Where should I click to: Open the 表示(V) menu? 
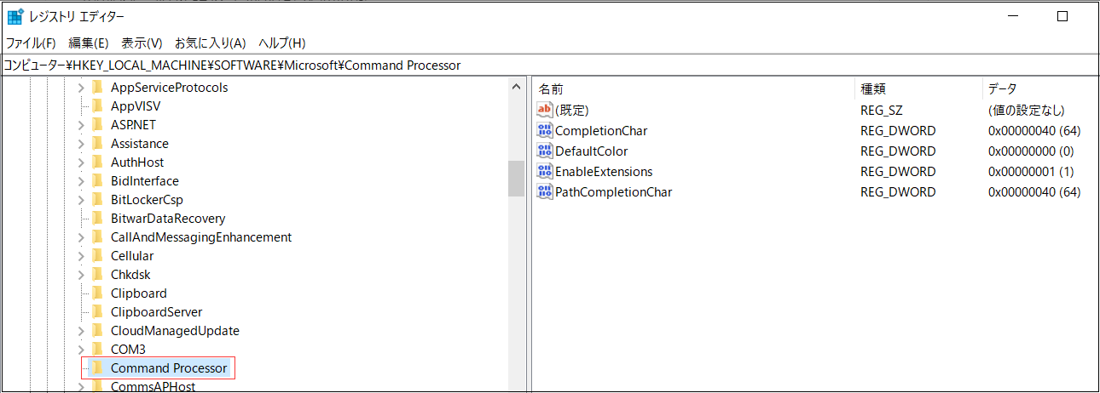click(142, 43)
